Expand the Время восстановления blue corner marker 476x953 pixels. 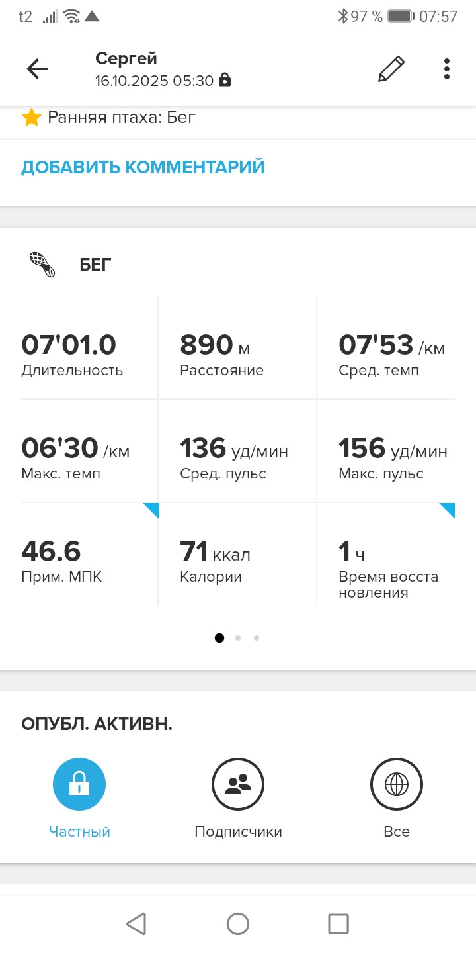pyautogui.click(x=448, y=510)
